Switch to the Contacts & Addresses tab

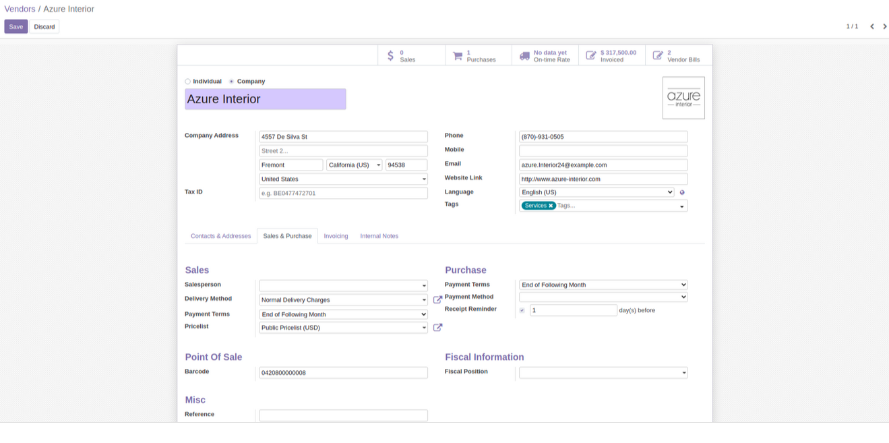pyautogui.click(x=220, y=236)
